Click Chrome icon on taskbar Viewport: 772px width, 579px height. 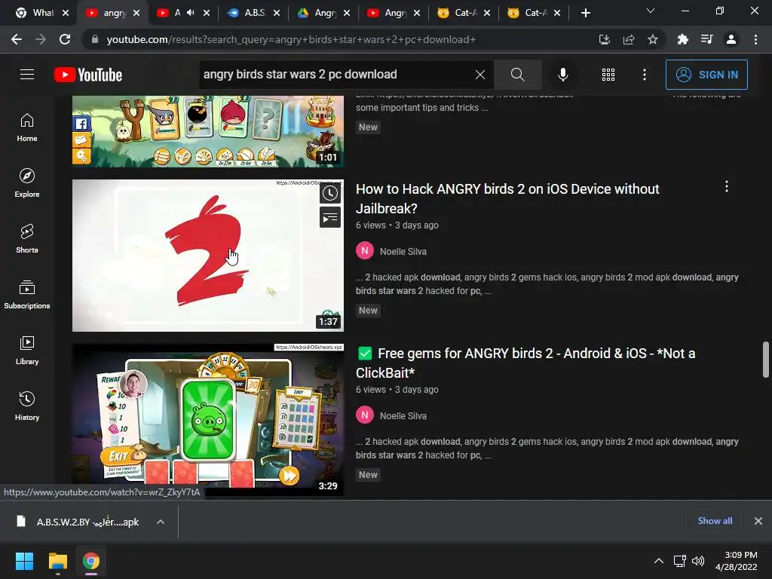(x=91, y=561)
